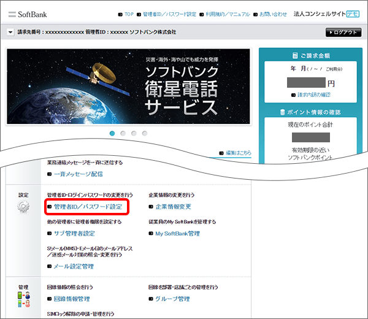Click the bullet icon beside お問い合わせ
The width and height of the screenshot is (368, 319).
pos(255,15)
